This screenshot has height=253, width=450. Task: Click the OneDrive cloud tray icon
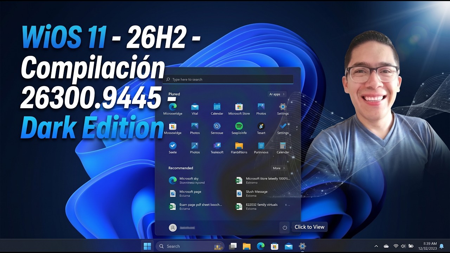[386, 246]
